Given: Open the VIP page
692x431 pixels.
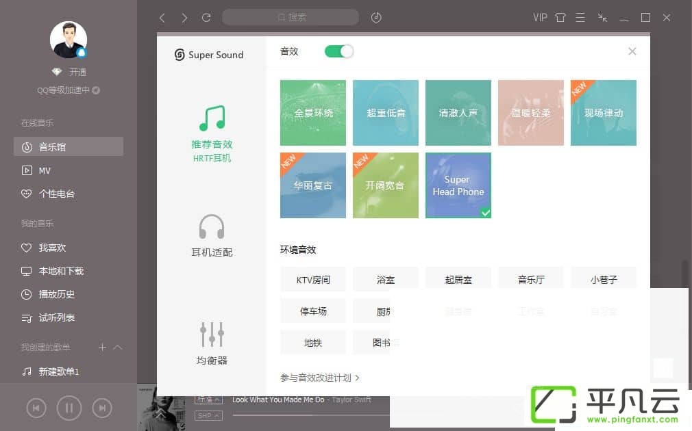Looking at the screenshot, I should pos(540,18).
